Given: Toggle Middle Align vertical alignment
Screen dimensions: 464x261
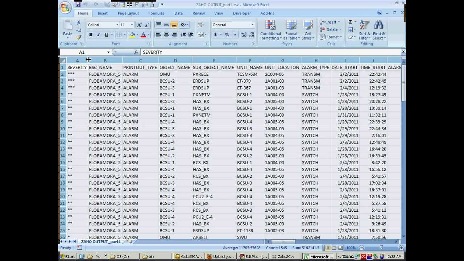Looking at the screenshot, I should pos(166,25).
